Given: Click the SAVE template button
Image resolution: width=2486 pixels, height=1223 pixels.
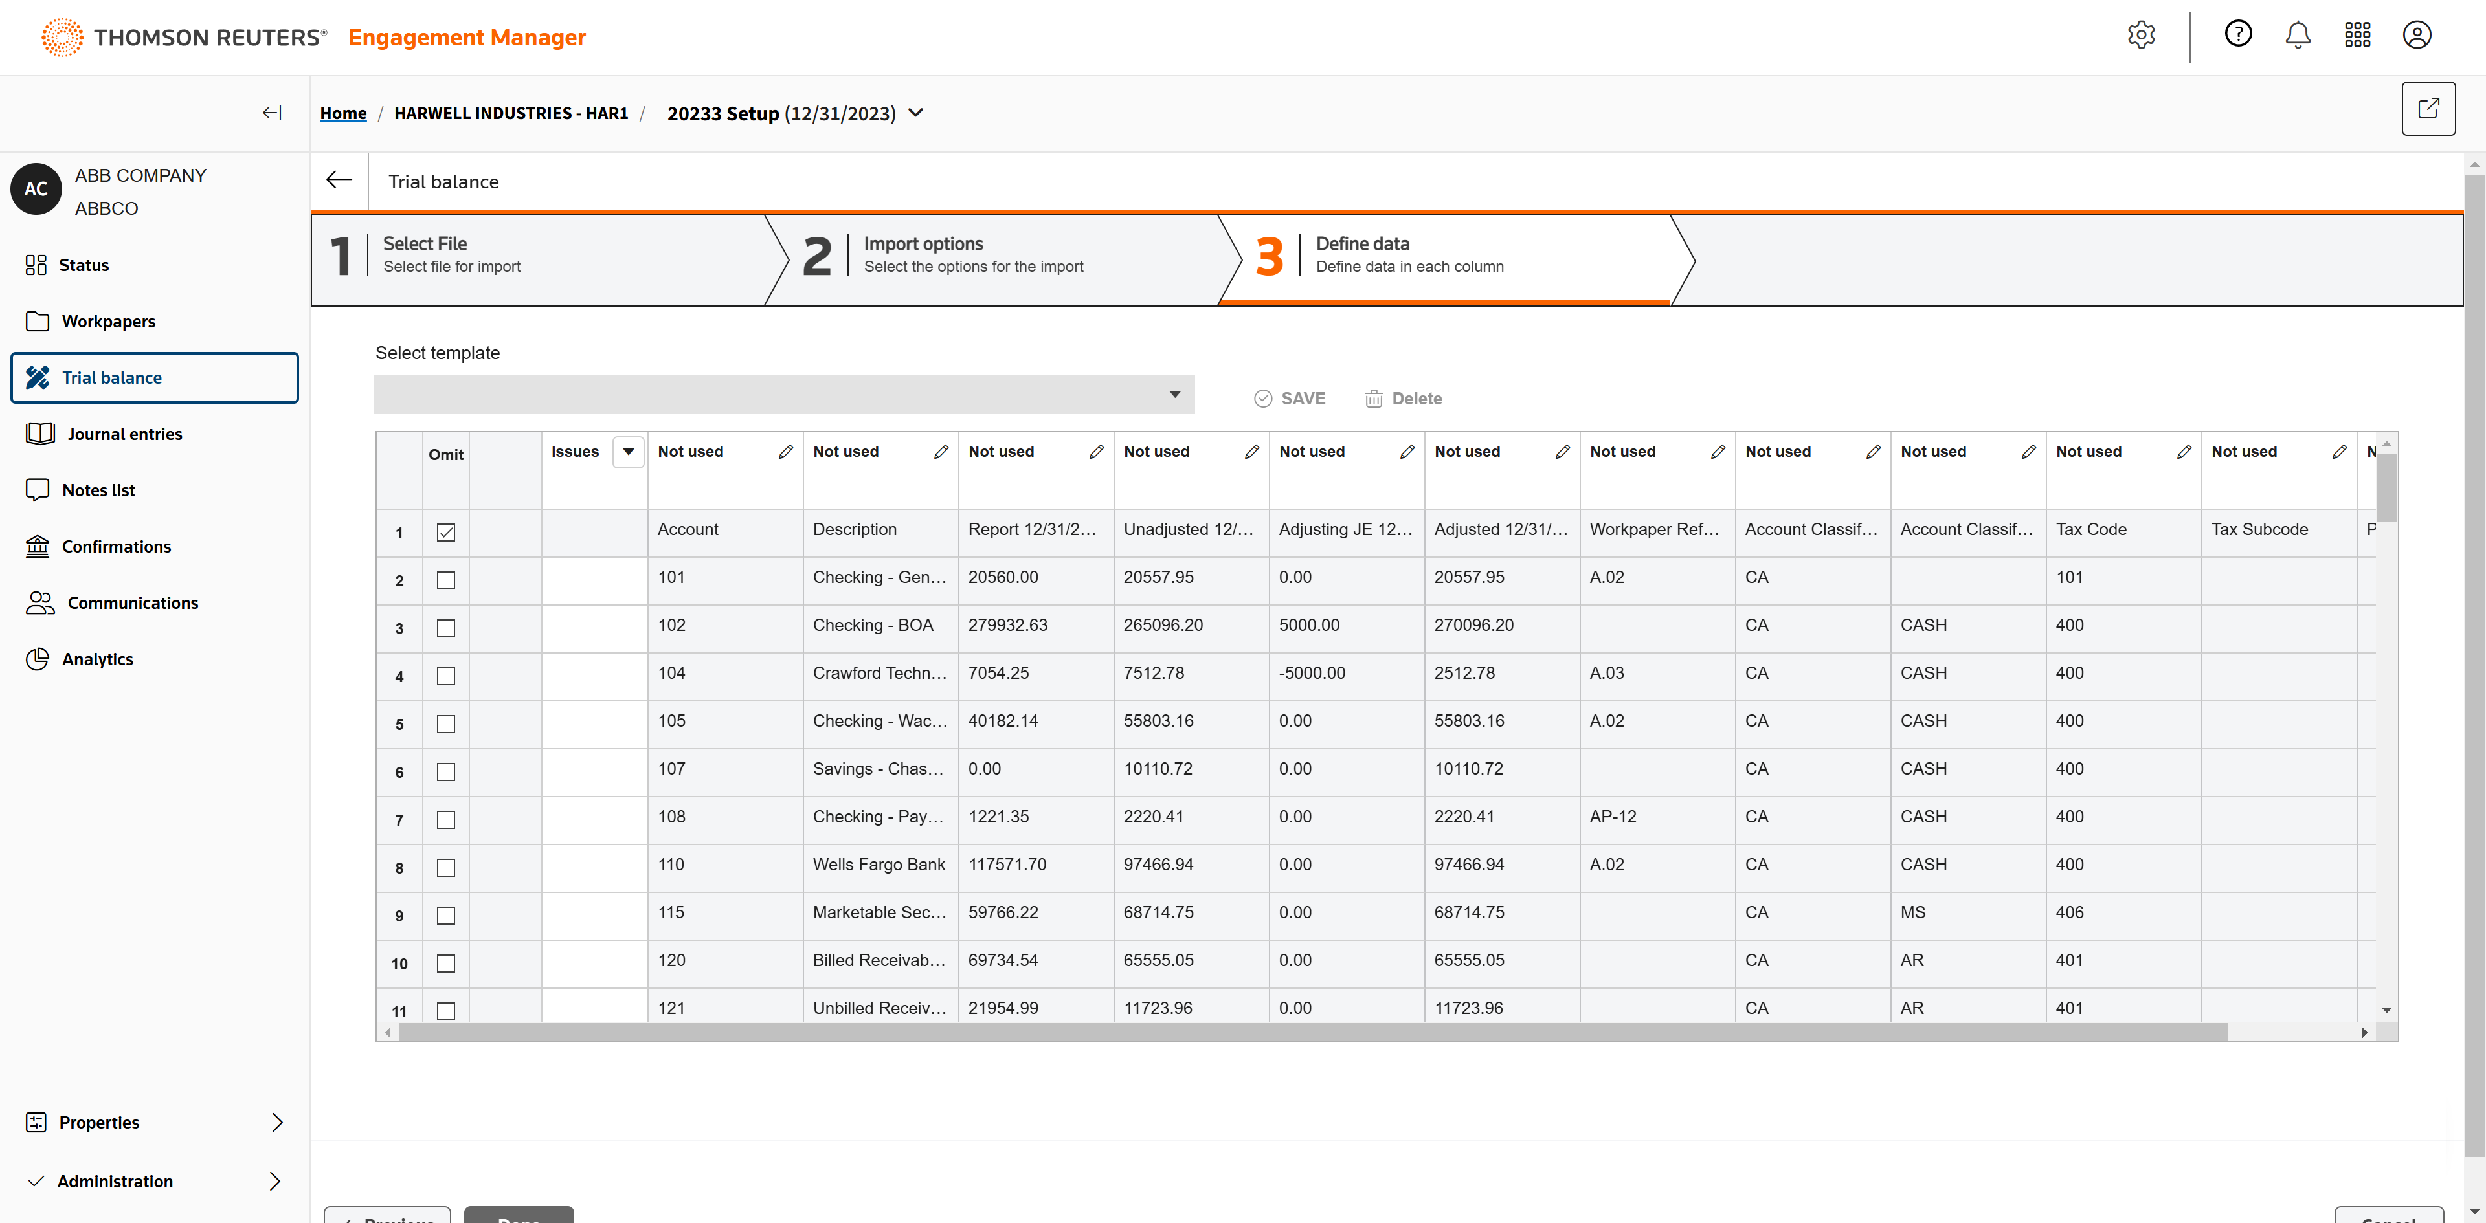Looking at the screenshot, I should pyautogui.click(x=1290, y=399).
